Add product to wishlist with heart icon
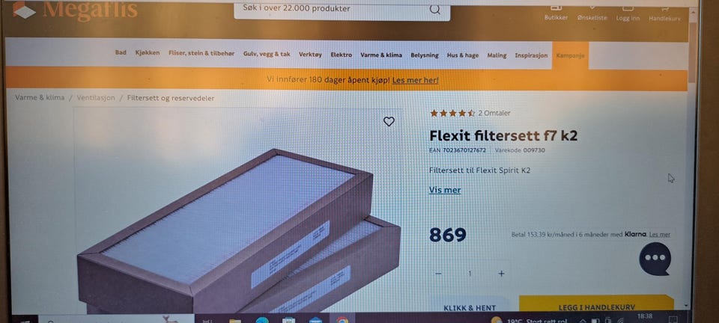 (x=389, y=121)
